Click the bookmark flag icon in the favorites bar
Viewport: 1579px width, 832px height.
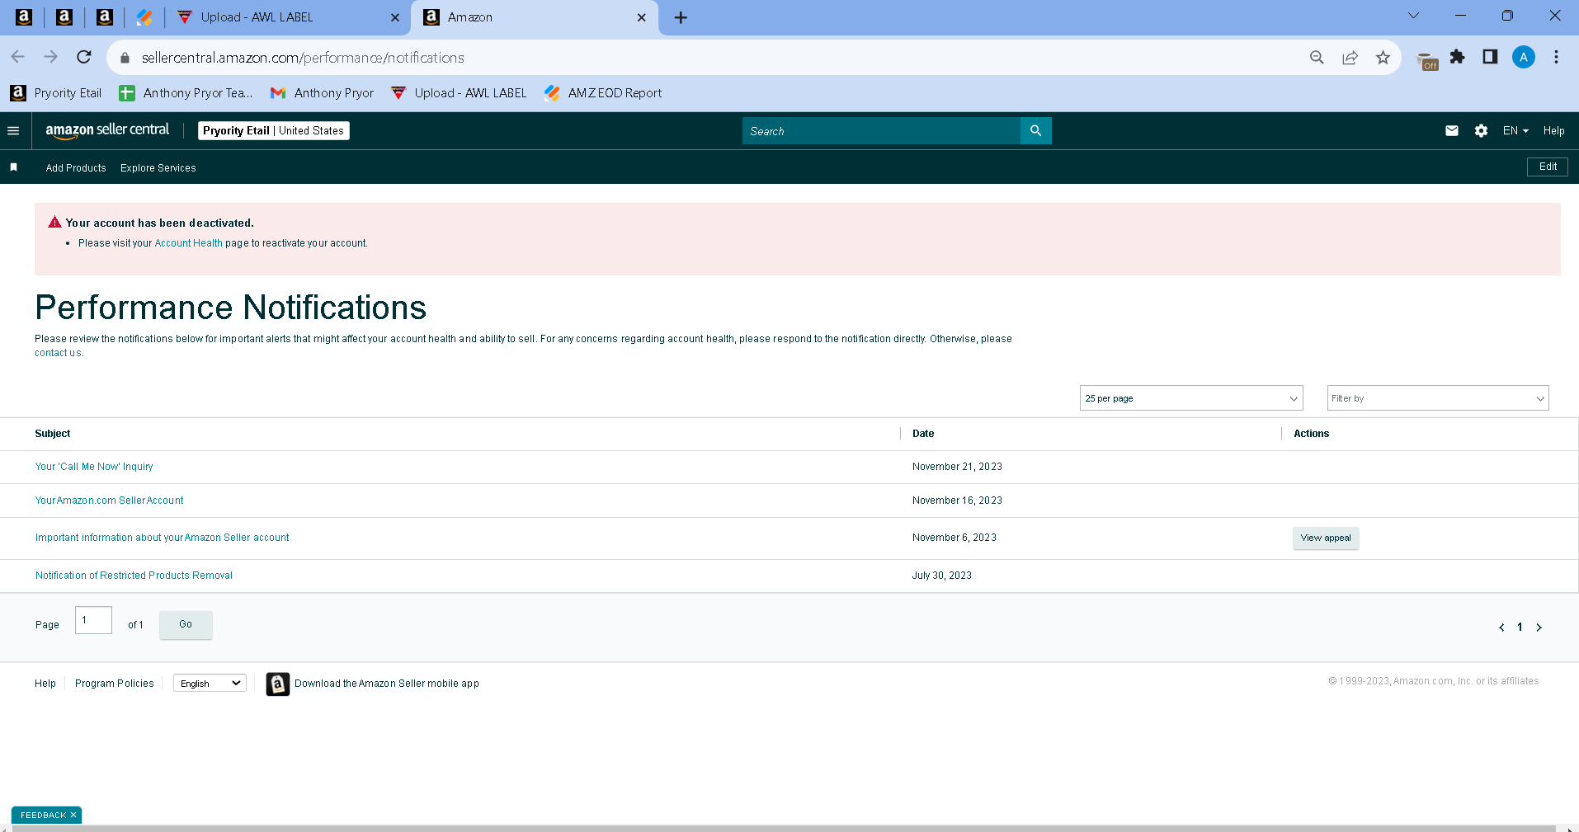(x=13, y=167)
